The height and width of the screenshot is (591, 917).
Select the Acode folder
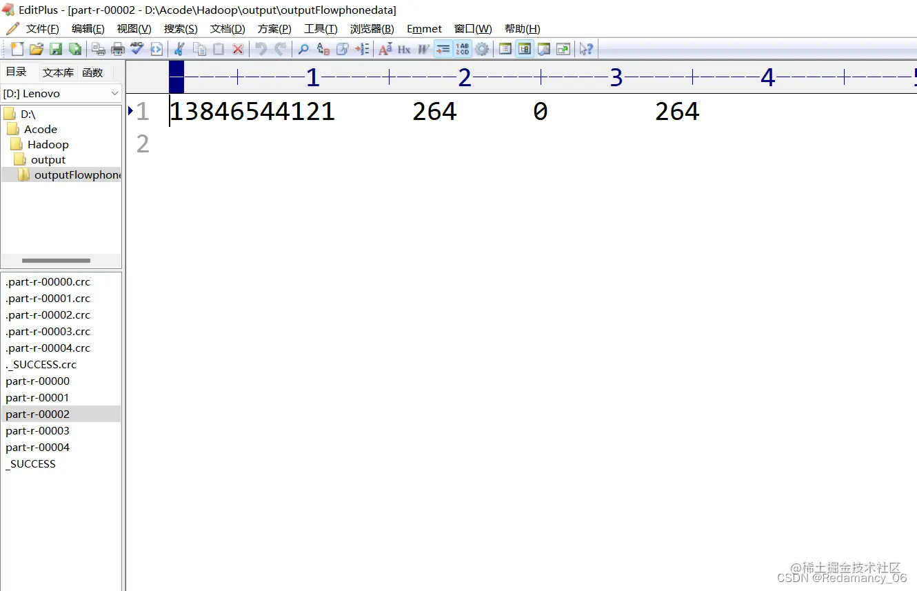[40, 129]
